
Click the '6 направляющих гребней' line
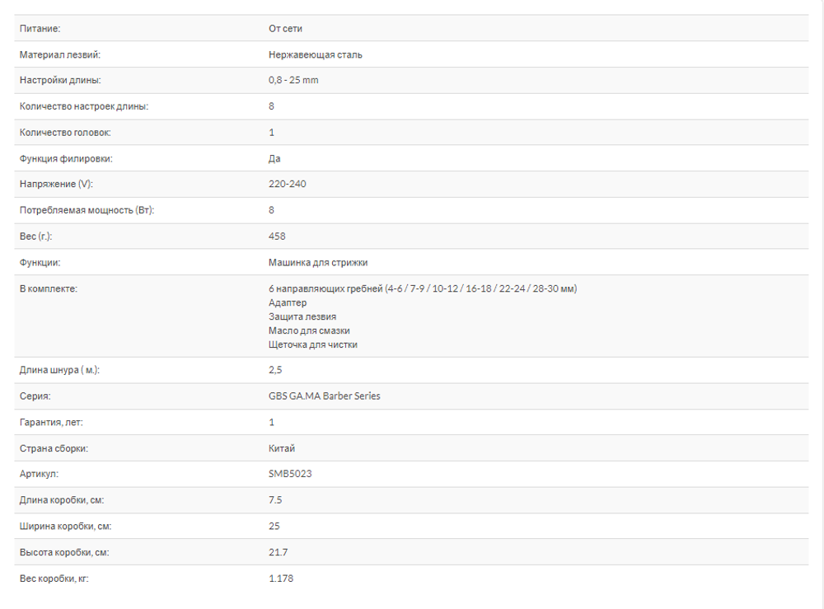422,288
